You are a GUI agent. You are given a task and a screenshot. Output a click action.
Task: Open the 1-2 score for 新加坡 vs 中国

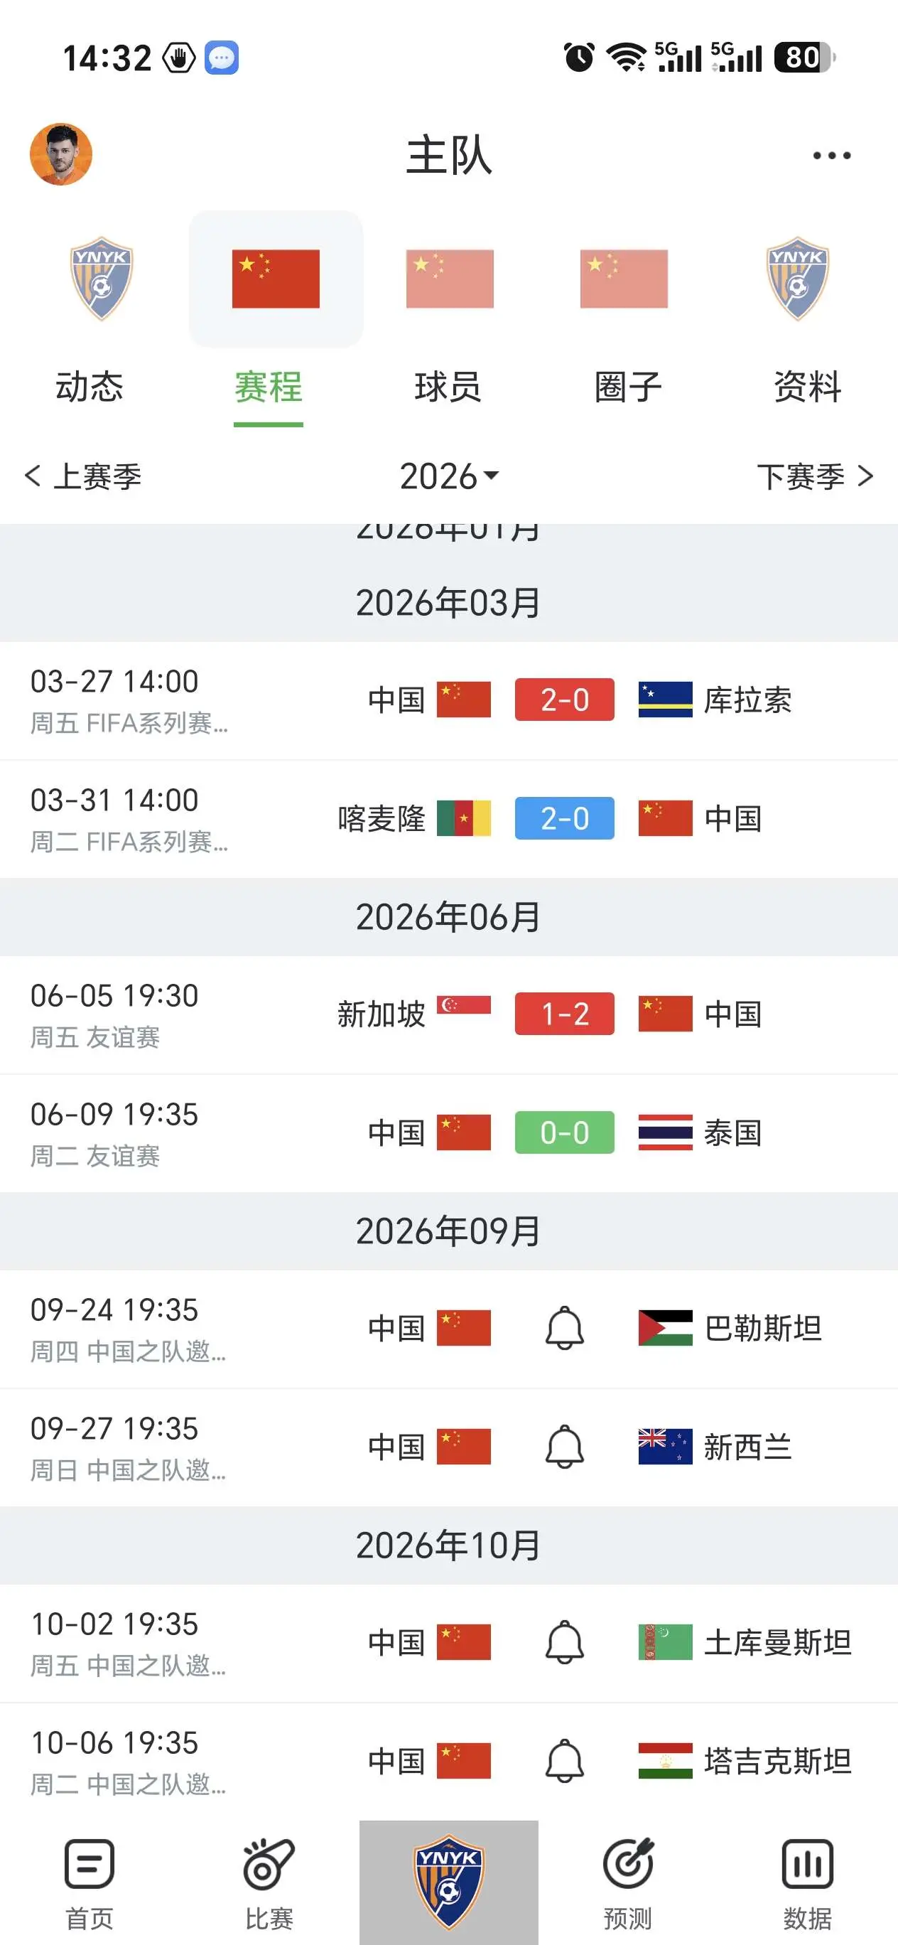(565, 1013)
